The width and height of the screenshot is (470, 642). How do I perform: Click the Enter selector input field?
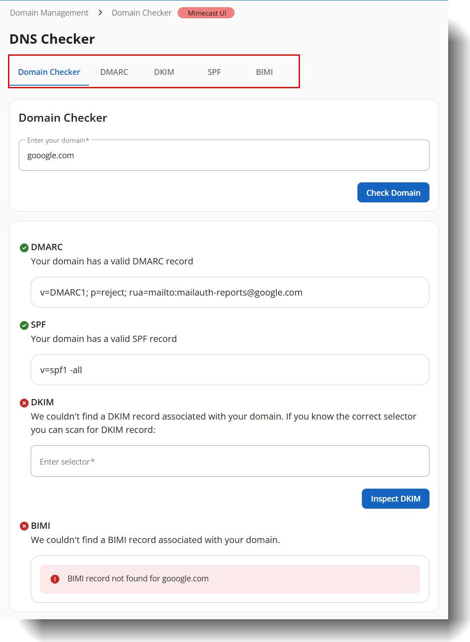tap(230, 461)
